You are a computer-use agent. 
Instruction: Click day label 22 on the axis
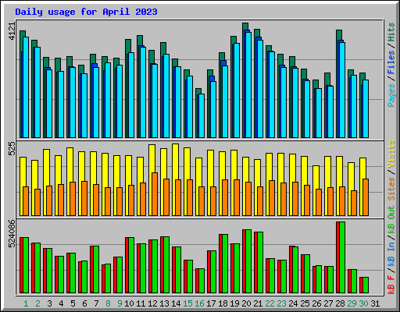pyautogui.click(x=270, y=303)
